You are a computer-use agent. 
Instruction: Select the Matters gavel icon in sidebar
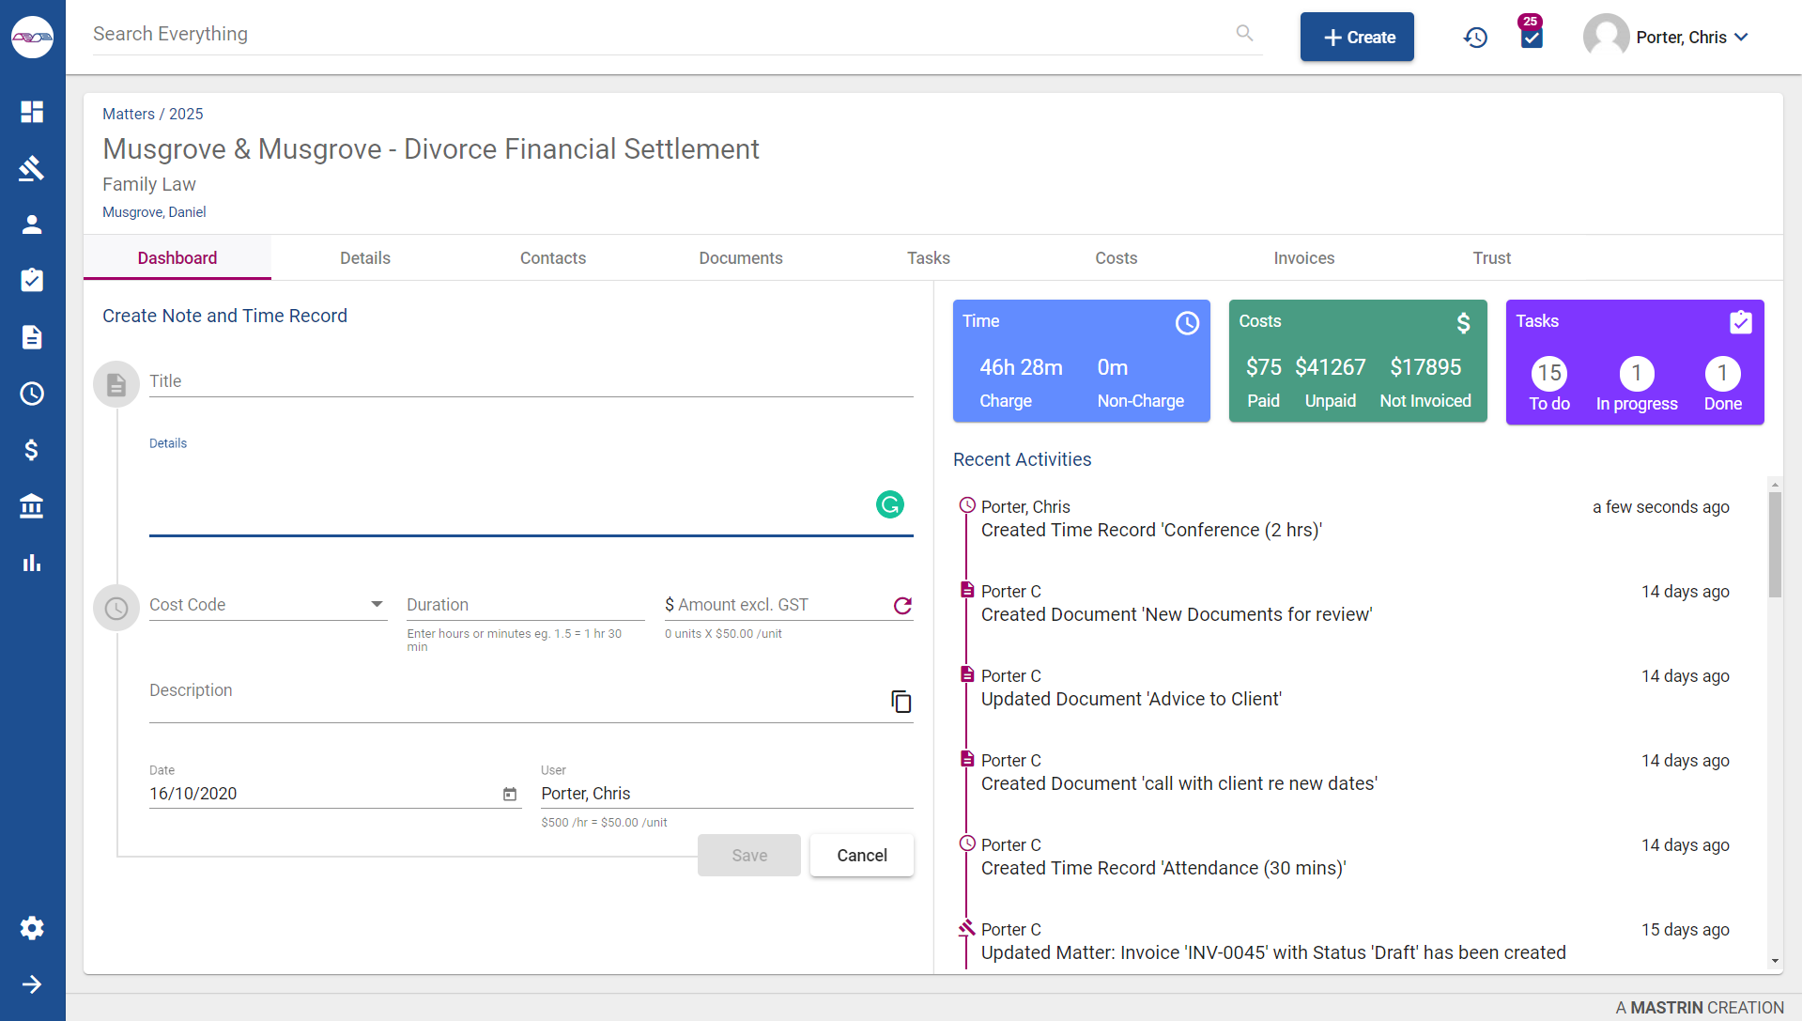pyautogui.click(x=31, y=168)
